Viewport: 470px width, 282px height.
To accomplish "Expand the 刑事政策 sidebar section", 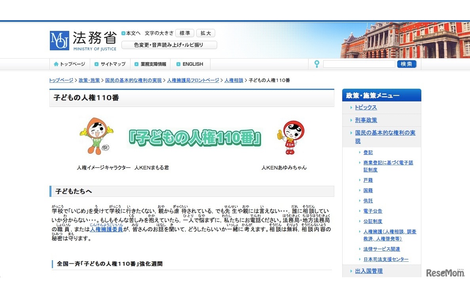I will [366, 120].
